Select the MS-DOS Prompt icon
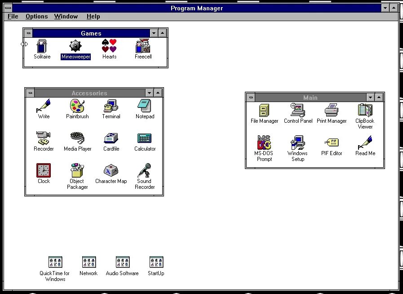Image resolution: width=403 pixels, height=294 pixels. click(x=264, y=143)
